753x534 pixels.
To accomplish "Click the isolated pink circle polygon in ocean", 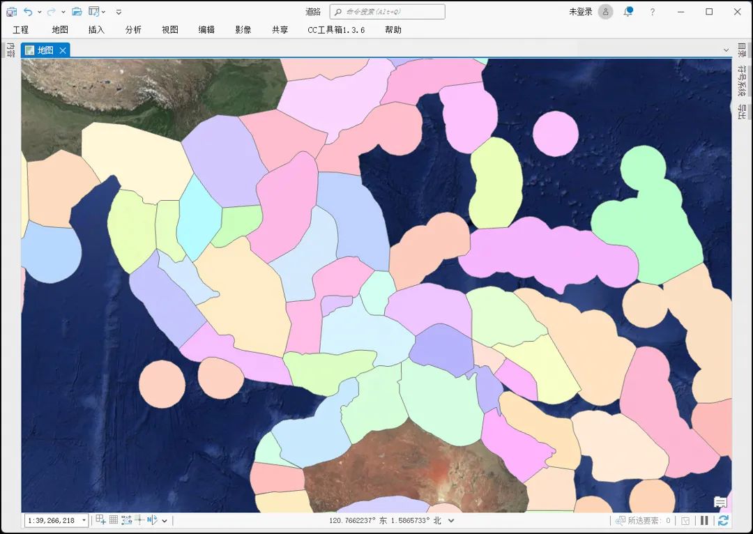I will [556, 134].
